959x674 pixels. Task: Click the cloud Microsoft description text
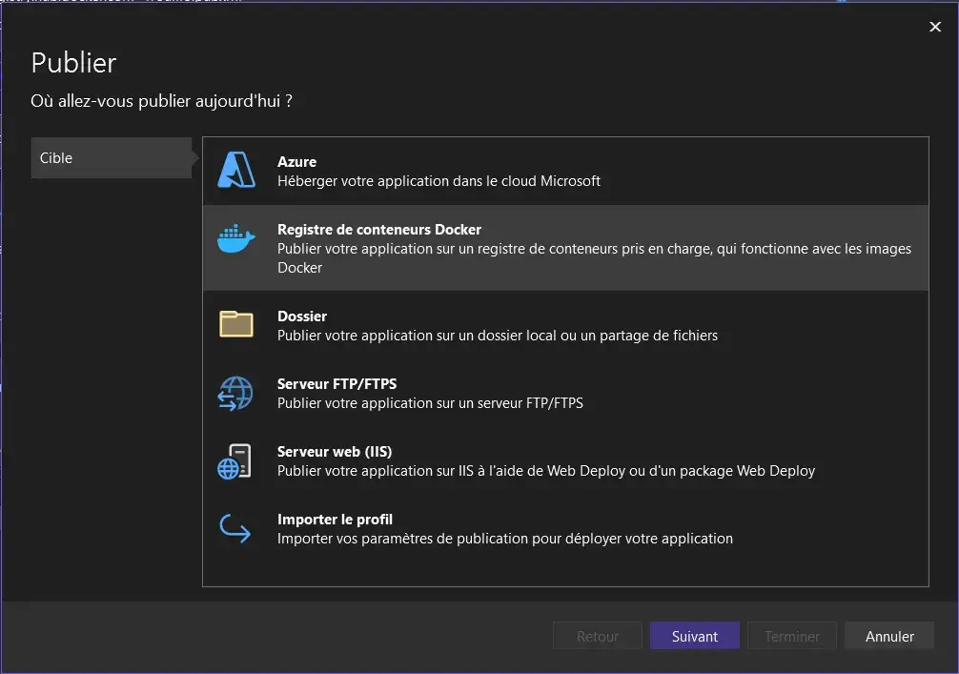pyautogui.click(x=439, y=181)
